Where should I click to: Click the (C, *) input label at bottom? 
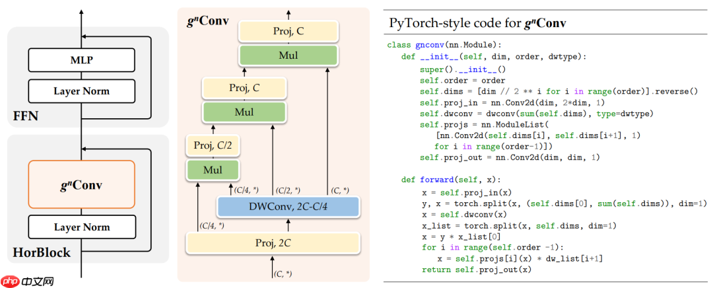pyautogui.click(x=283, y=273)
